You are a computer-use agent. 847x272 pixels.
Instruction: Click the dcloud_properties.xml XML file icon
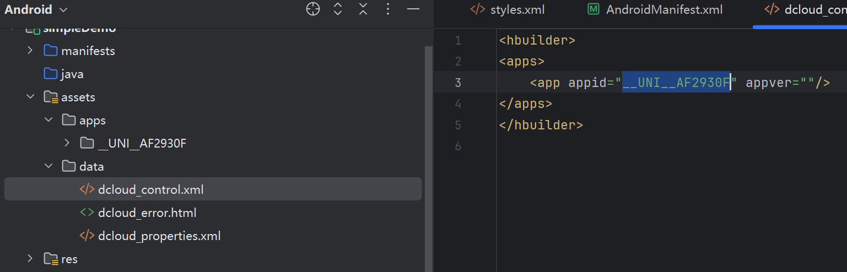pos(87,236)
